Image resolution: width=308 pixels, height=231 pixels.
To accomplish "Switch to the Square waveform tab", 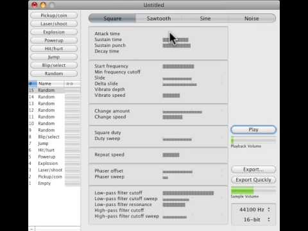I will click(x=112, y=19).
